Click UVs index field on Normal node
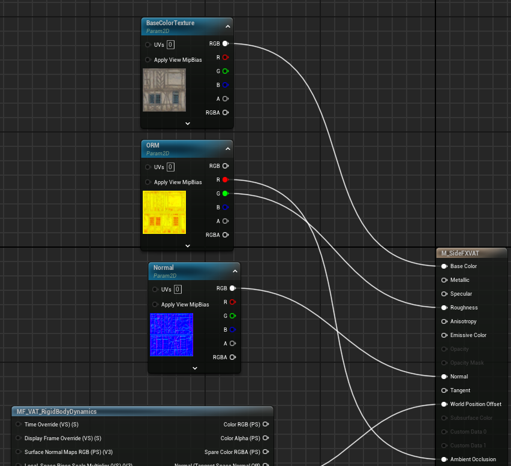Image resolution: width=511 pixels, height=466 pixels. click(x=178, y=290)
